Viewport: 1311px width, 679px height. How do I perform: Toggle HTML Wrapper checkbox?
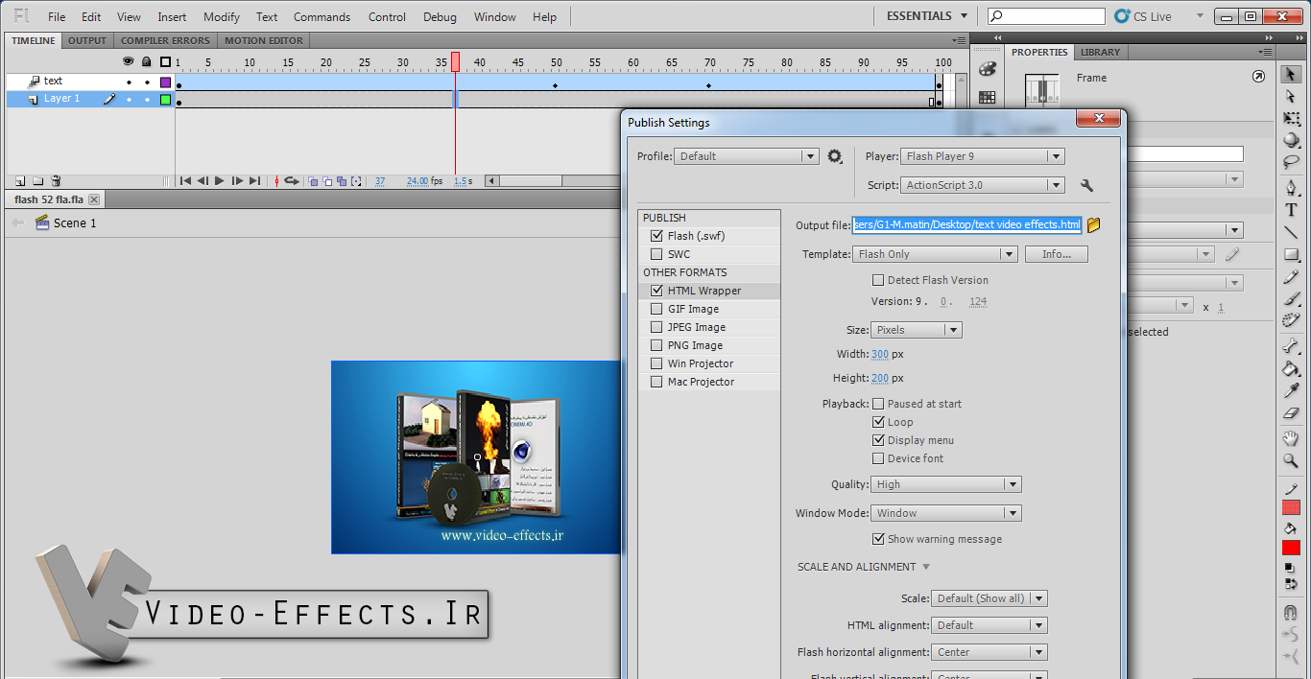[656, 291]
